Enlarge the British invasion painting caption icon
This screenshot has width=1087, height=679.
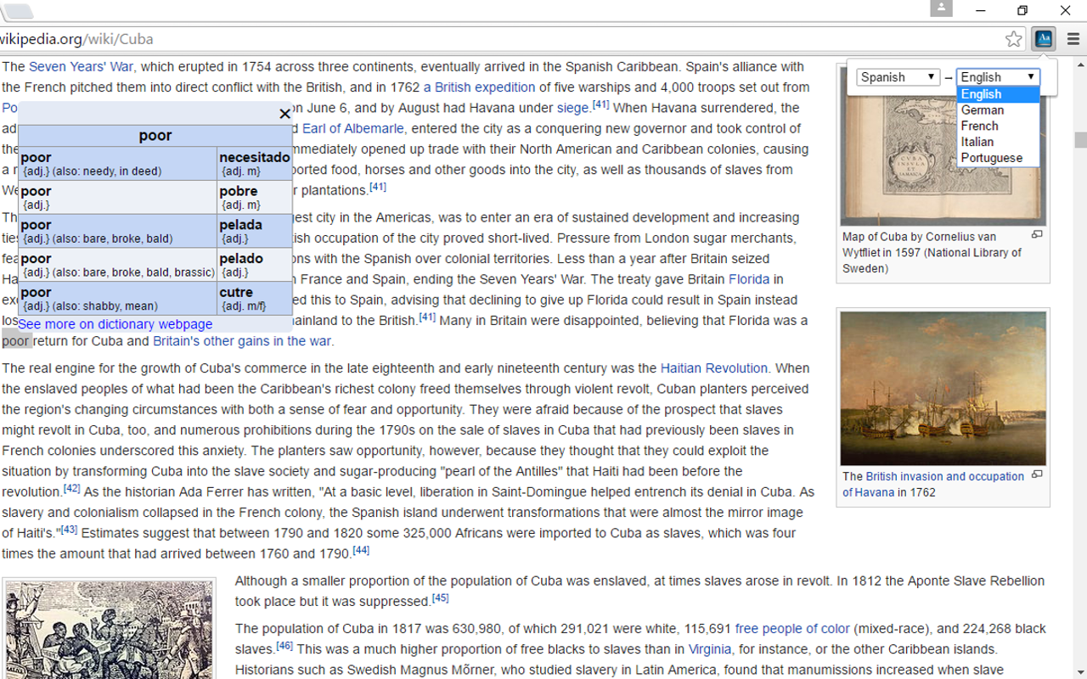pyautogui.click(x=1036, y=475)
